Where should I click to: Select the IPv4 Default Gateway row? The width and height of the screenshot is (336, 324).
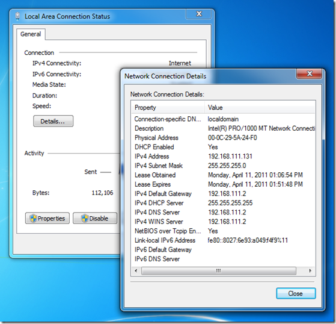223,194
